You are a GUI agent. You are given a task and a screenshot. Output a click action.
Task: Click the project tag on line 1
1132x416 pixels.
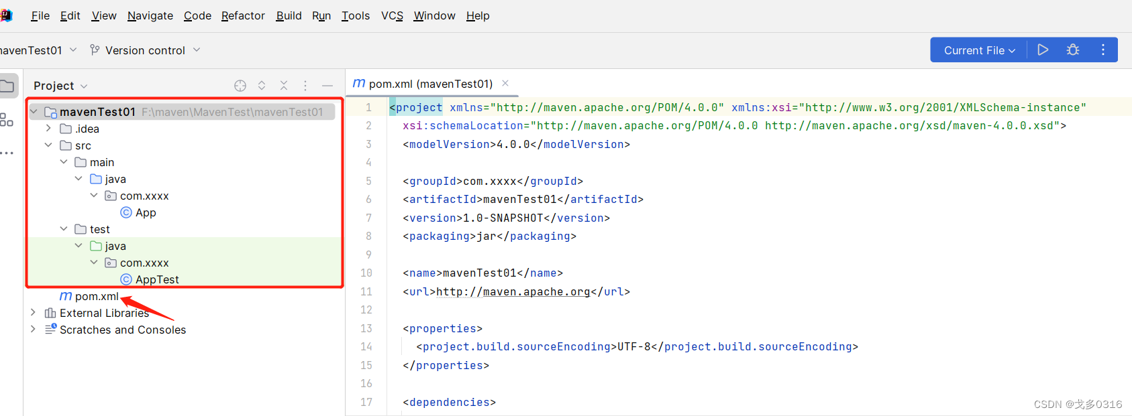(x=416, y=107)
